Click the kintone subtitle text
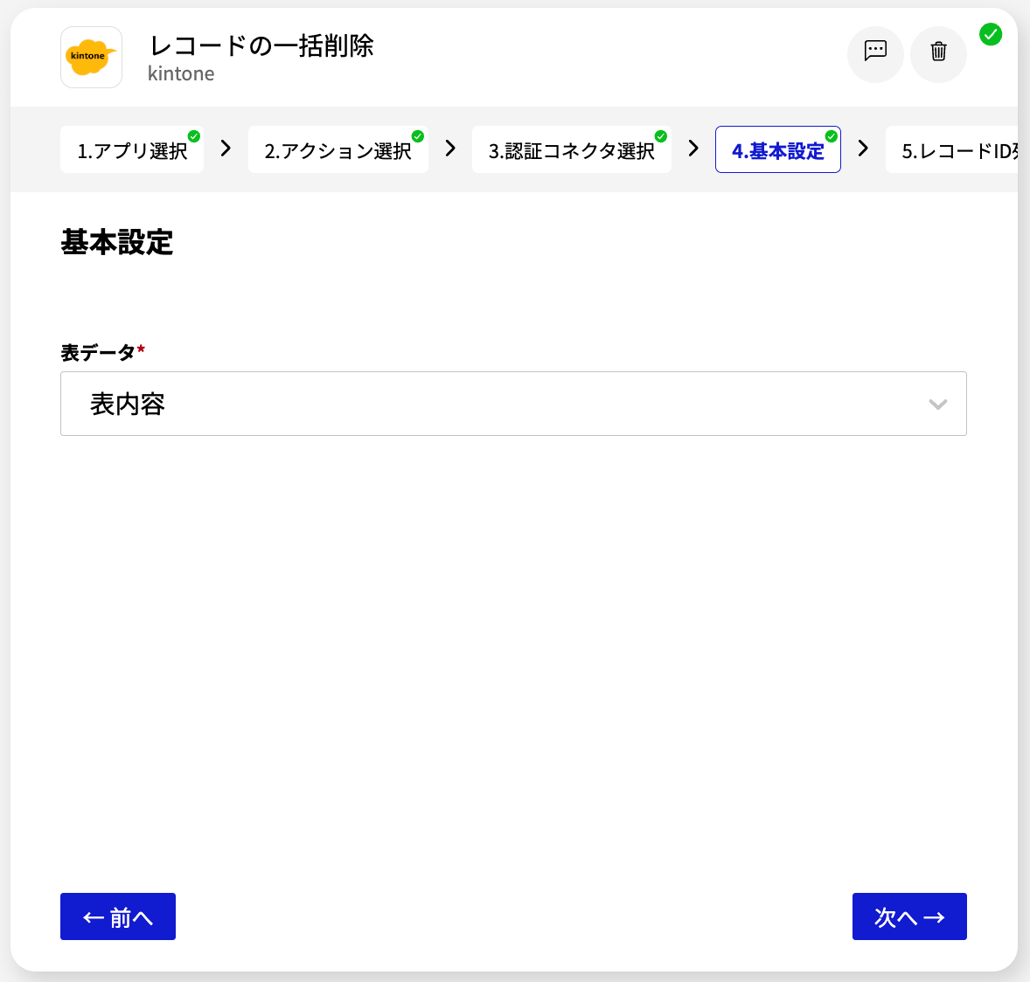 pyautogui.click(x=181, y=73)
